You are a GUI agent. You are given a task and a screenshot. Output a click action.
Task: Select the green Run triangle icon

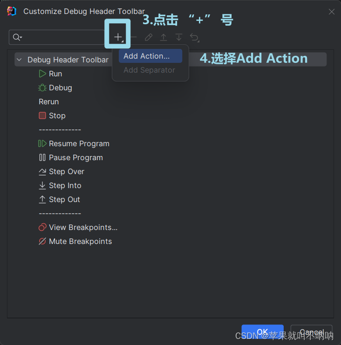coord(42,74)
